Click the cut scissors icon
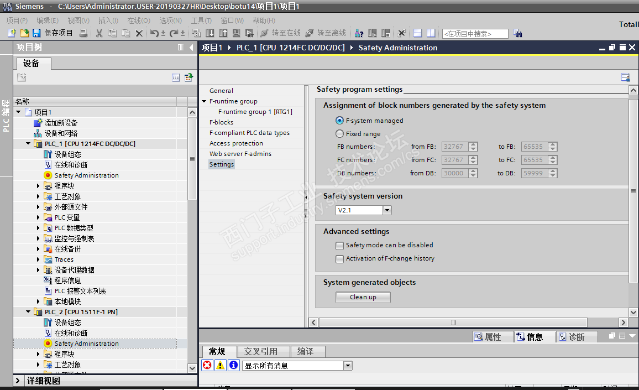The image size is (639, 390). (x=99, y=33)
